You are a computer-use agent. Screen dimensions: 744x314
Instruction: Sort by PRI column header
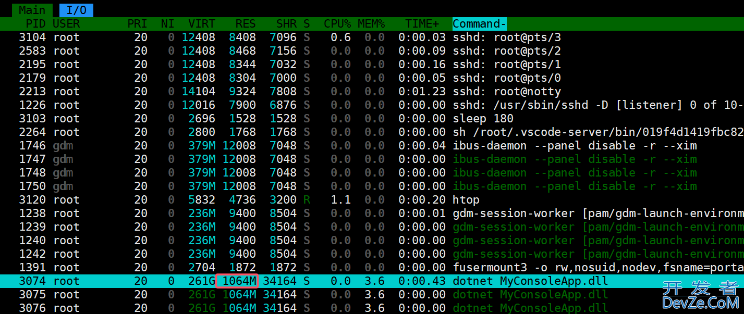(137, 24)
